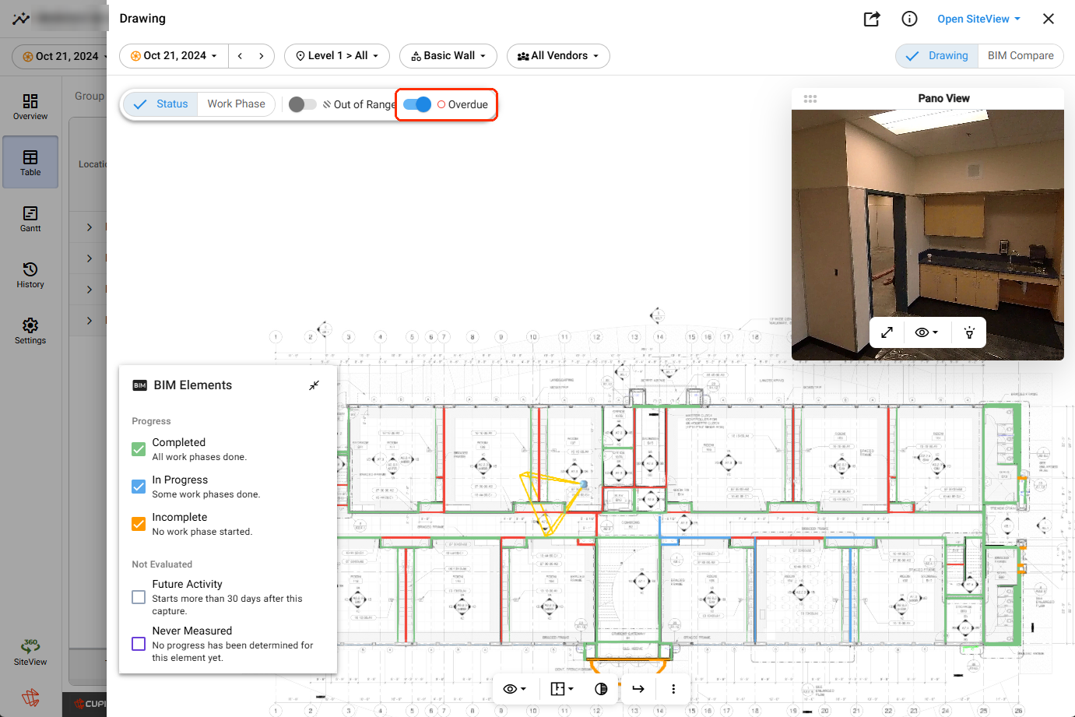Open History in the sidebar
This screenshot has width=1075, height=717.
click(x=30, y=275)
